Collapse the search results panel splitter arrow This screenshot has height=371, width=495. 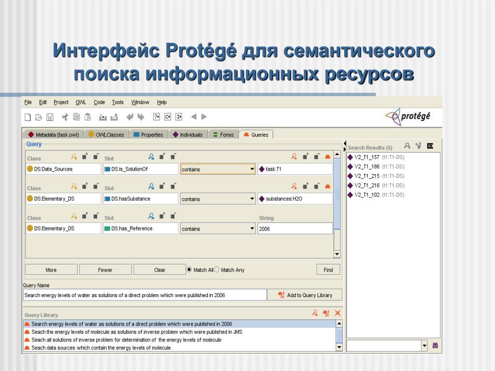[x=345, y=149]
